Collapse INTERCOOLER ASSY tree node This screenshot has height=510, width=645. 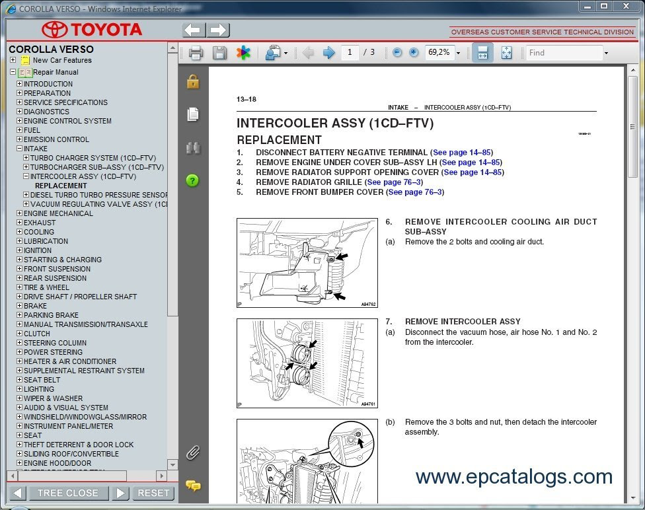(26, 176)
